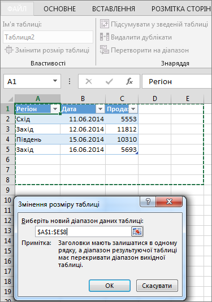212x302 pixels.
Task: Click the formula bar confirm checkmark icon
Action: point(109,81)
